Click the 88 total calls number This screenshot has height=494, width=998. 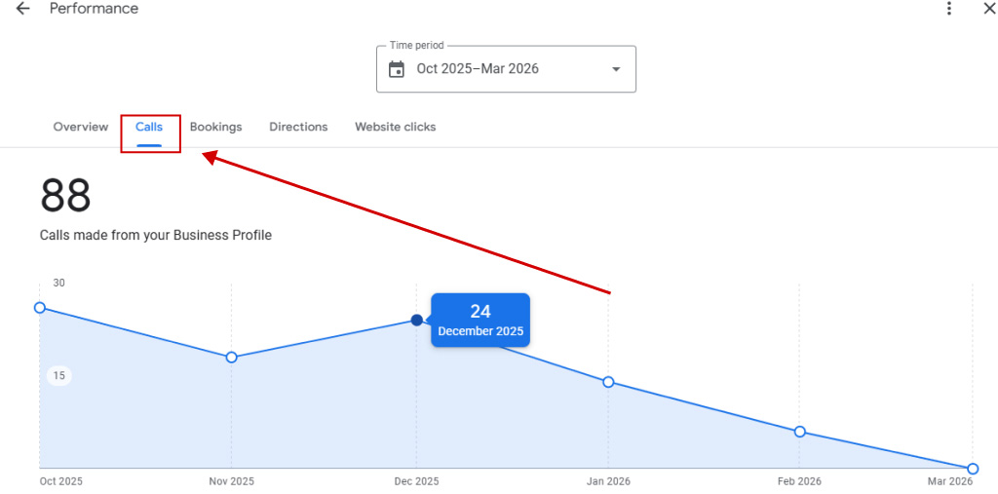pos(65,197)
